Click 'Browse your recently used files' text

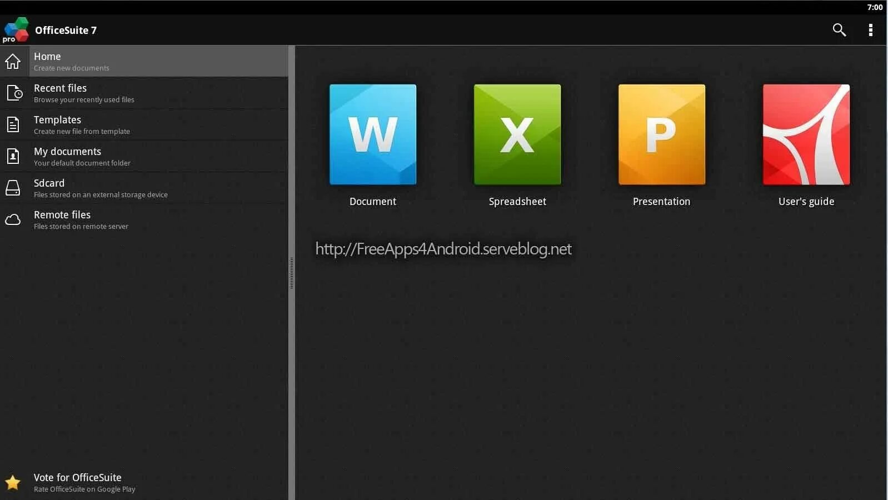tap(84, 100)
